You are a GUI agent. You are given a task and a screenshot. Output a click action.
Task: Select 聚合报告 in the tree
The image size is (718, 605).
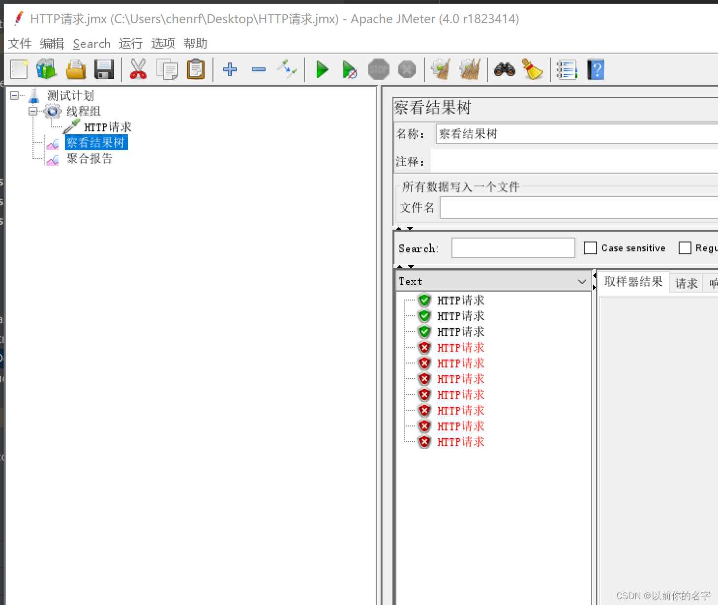click(x=90, y=158)
